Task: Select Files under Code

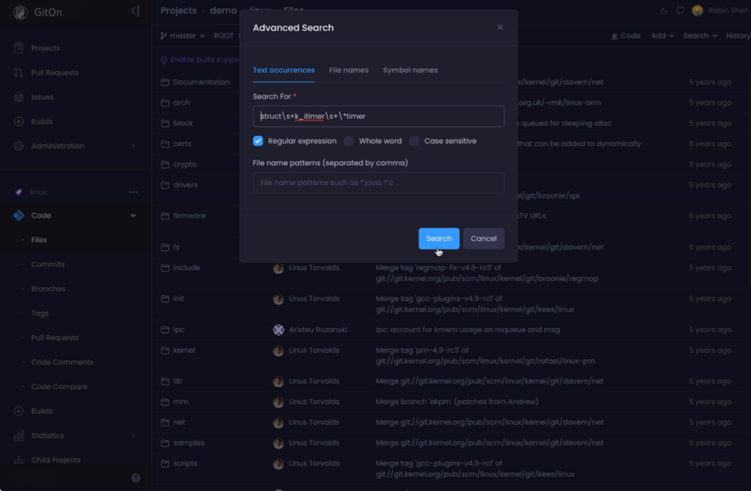Action: 39,240
